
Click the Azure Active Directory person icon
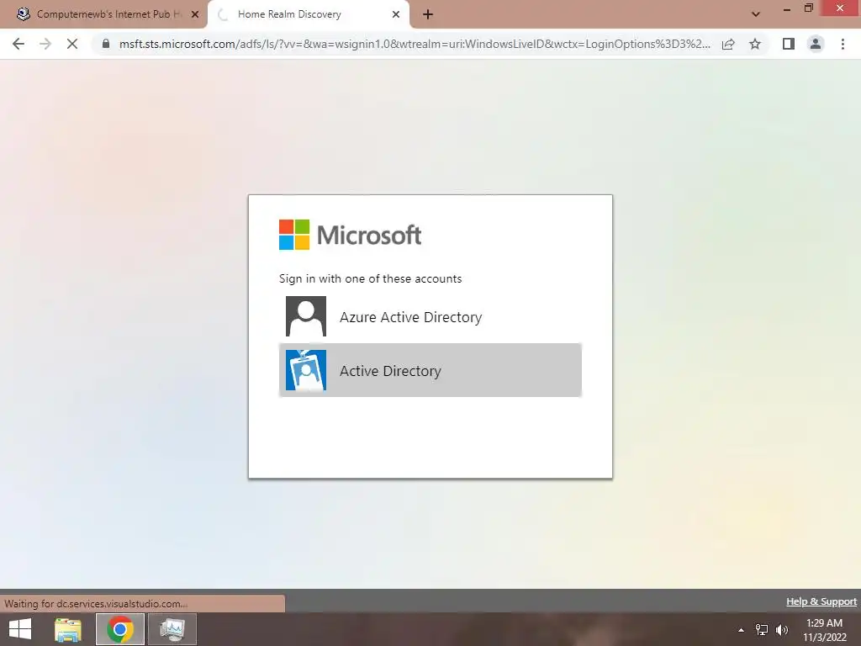pyautogui.click(x=306, y=316)
